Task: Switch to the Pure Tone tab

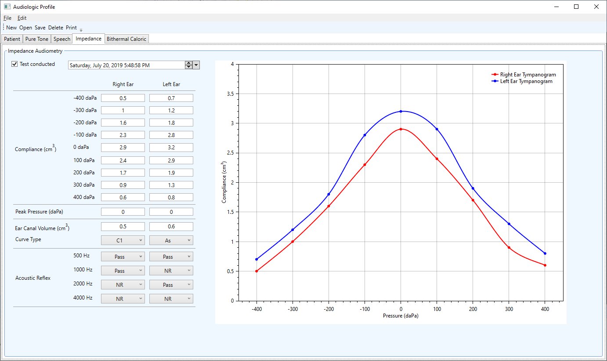Action: pos(37,39)
